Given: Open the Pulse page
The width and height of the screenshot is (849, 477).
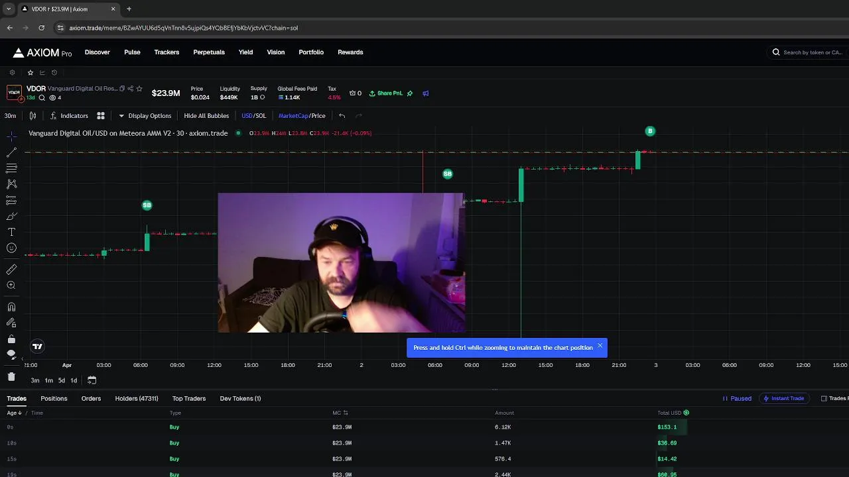Looking at the screenshot, I should click(132, 52).
